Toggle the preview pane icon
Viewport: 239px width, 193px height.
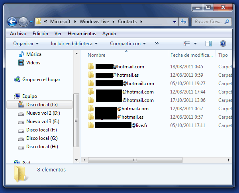point(209,44)
